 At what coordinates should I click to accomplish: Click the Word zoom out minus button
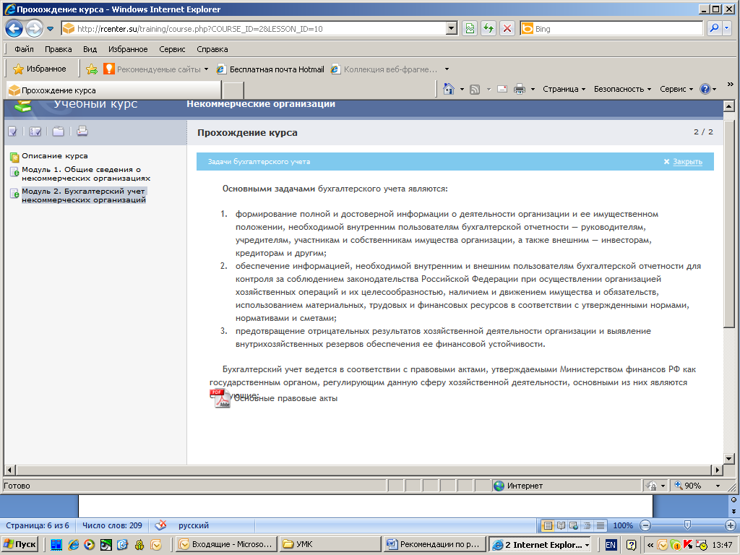[x=645, y=525]
